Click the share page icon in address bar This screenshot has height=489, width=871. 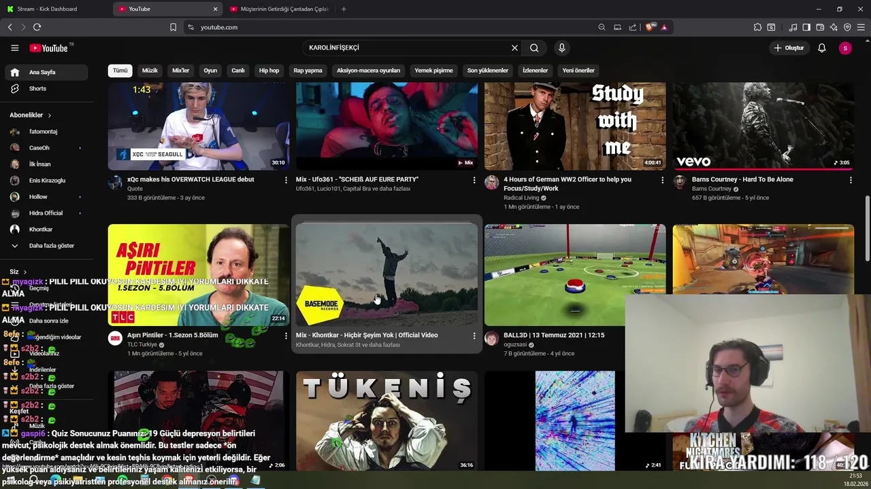[633, 27]
